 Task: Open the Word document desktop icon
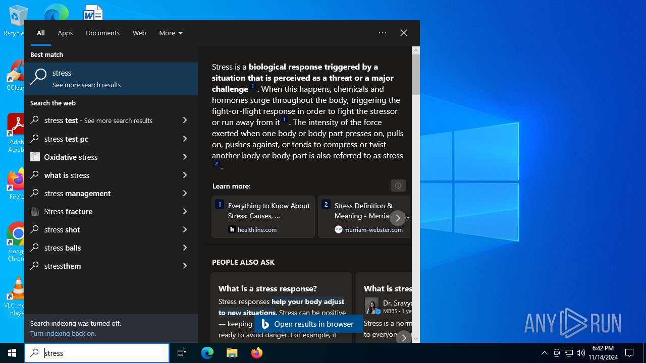pyautogui.click(x=93, y=12)
